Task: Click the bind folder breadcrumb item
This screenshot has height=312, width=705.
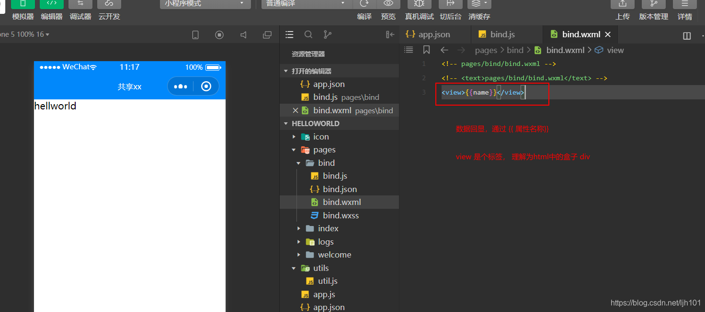Action: (x=515, y=50)
